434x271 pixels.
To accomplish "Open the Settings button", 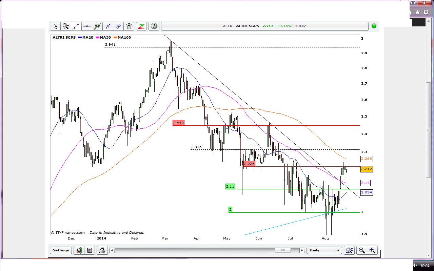I will (61, 250).
